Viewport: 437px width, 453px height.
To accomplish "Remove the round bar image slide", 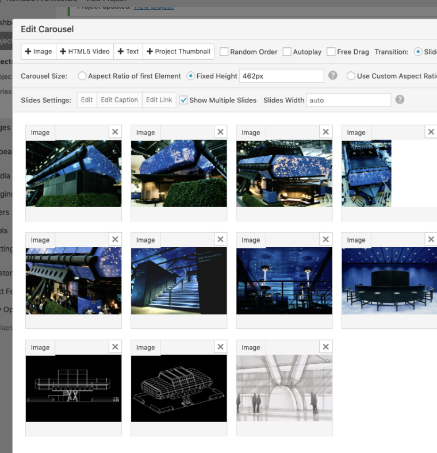I will 431,240.
